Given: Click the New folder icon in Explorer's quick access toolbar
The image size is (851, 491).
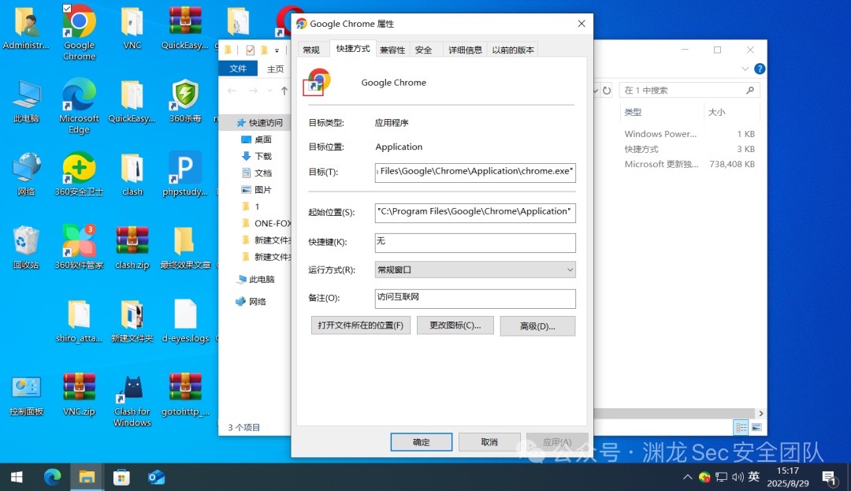Looking at the screenshot, I should coord(264,50).
